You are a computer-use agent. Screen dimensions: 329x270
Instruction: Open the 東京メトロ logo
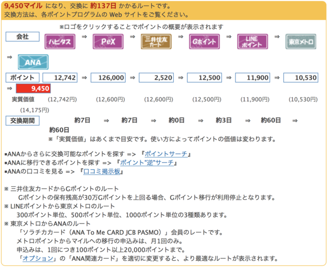(301, 42)
